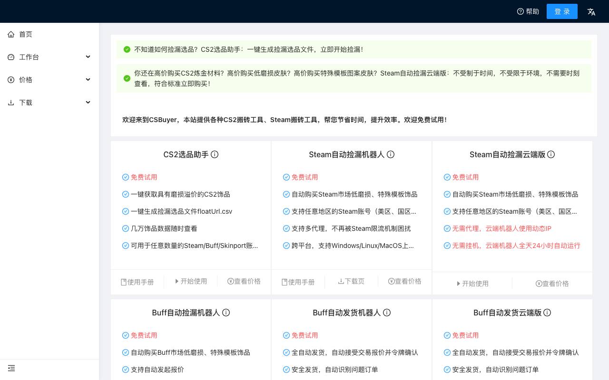Screen dimensions: 609x380
Task: Click 下载页 on Steam自动捡漏机器人 card
Action: (351, 281)
